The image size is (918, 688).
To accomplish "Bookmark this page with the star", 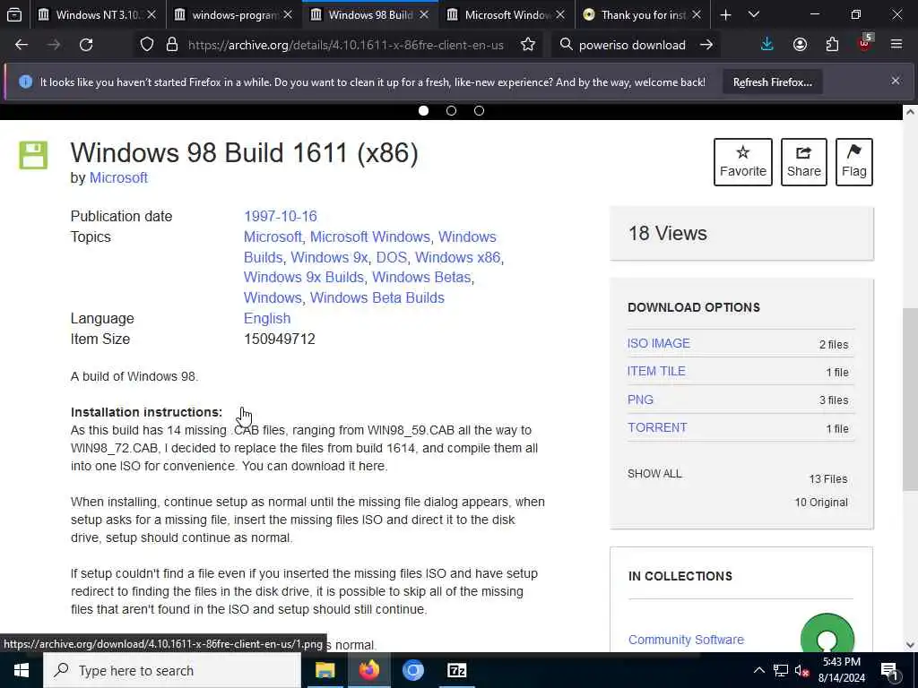I will 527,45.
